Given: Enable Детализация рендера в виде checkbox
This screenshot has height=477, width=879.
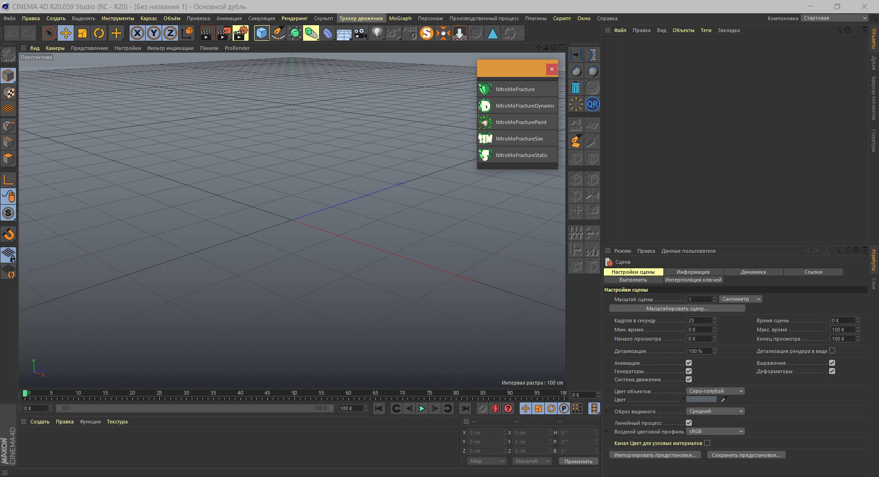Looking at the screenshot, I should click(x=832, y=351).
